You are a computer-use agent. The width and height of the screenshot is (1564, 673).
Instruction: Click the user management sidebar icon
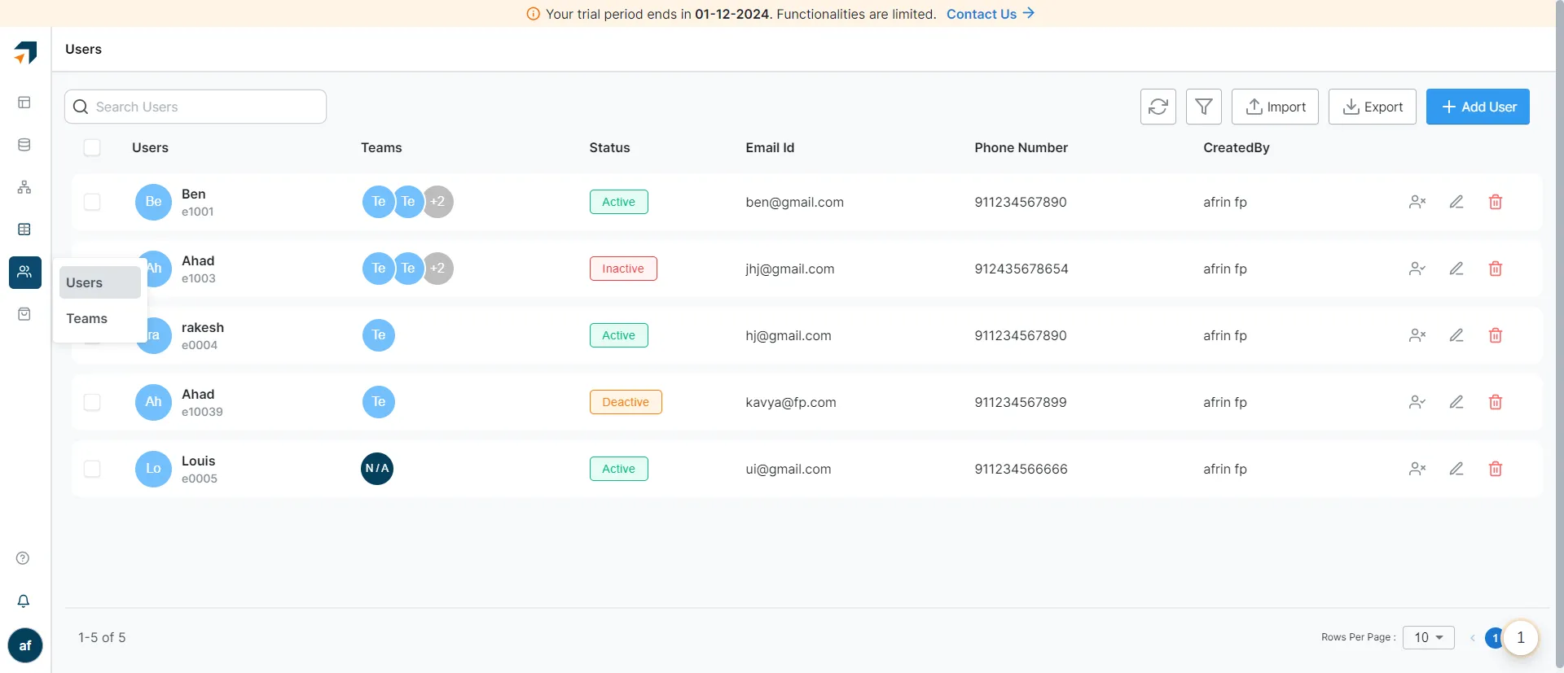click(25, 272)
